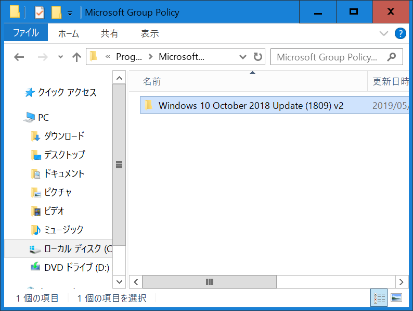Image resolution: width=413 pixels, height=311 pixels.
Task: Switch to the 共有 ribbon tab
Action: [110, 33]
